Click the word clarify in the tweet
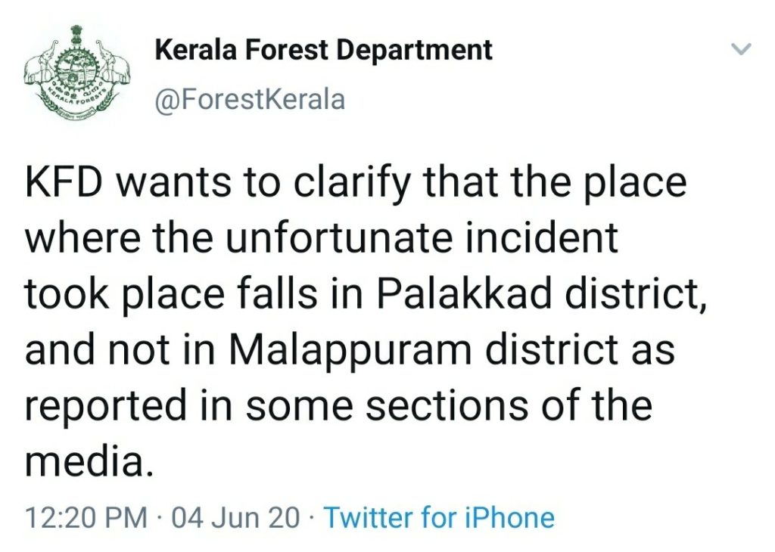The image size is (775, 552). pyautogui.click(x=351, y=184)
